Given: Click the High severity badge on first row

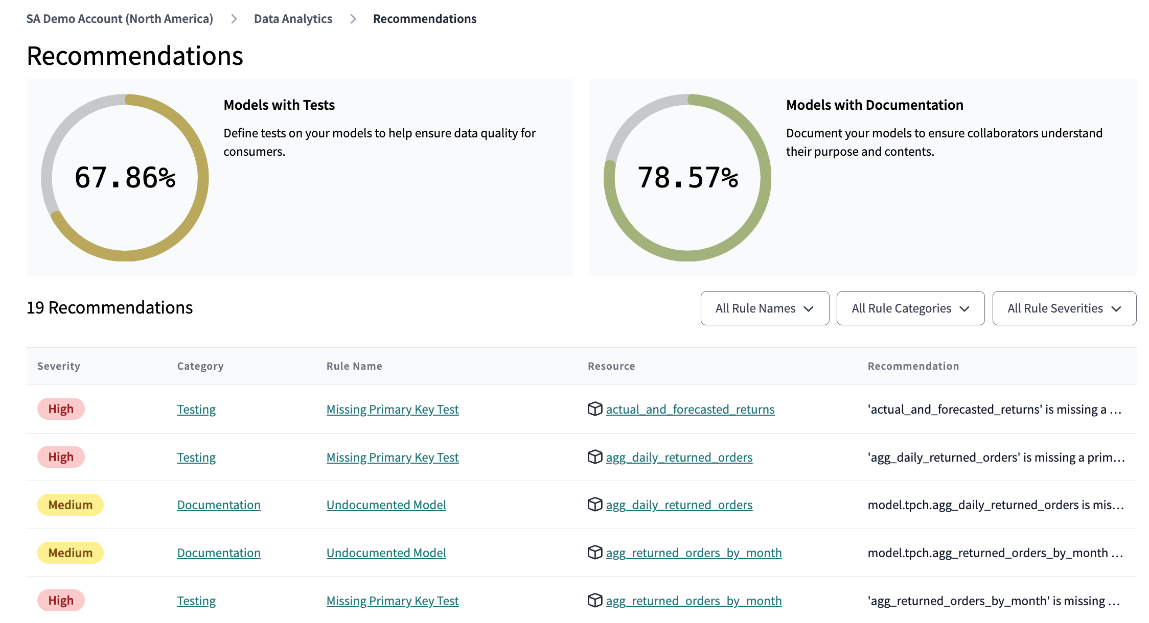Looking at the screenshot, I should coord(60,409).
